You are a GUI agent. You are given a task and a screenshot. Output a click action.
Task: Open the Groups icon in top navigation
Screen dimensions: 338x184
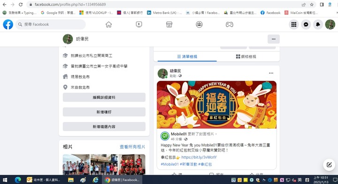(x=199, y=24)
